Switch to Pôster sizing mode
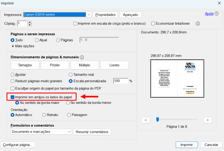 pos(55,65)
